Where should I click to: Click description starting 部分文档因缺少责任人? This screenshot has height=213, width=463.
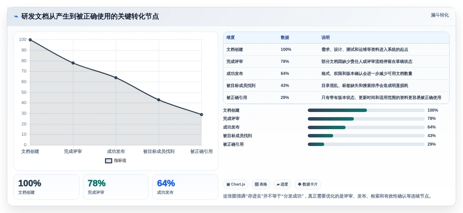pos(367,61)
